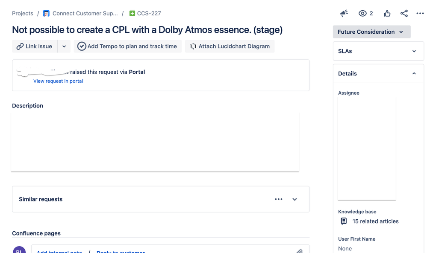Open View request in portal link

click(x=58, y=81)
